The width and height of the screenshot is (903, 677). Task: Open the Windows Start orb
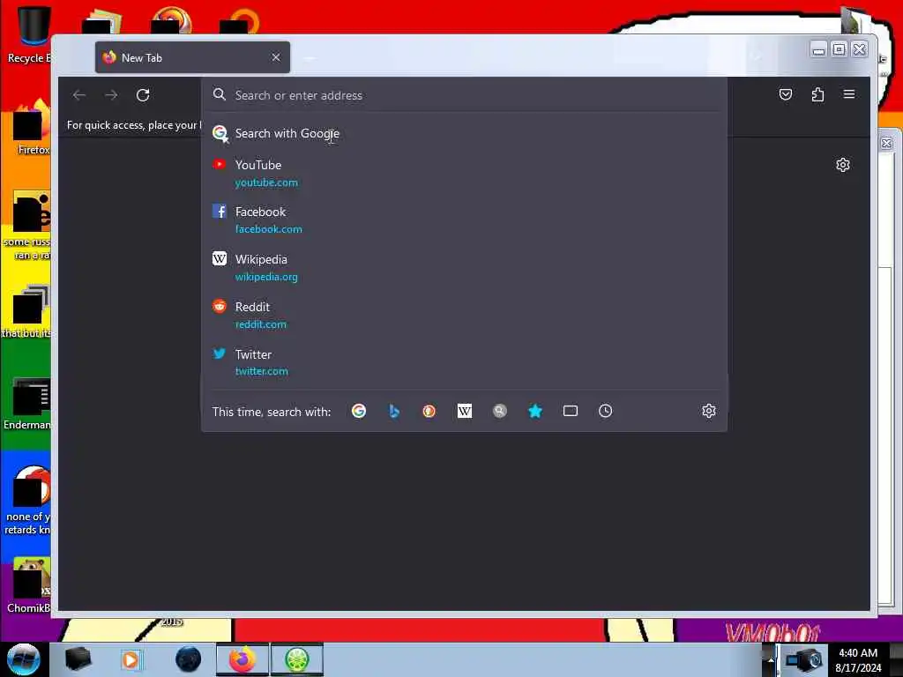tap(23, 659)
